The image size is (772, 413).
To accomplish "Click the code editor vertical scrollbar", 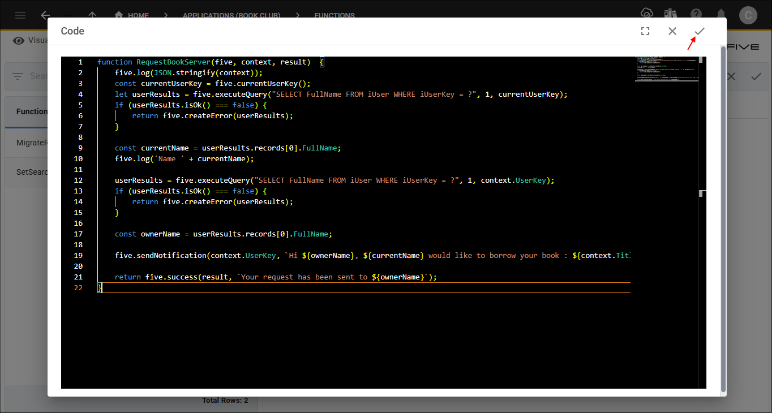I will pyautogui.click(x=702, y=222).
